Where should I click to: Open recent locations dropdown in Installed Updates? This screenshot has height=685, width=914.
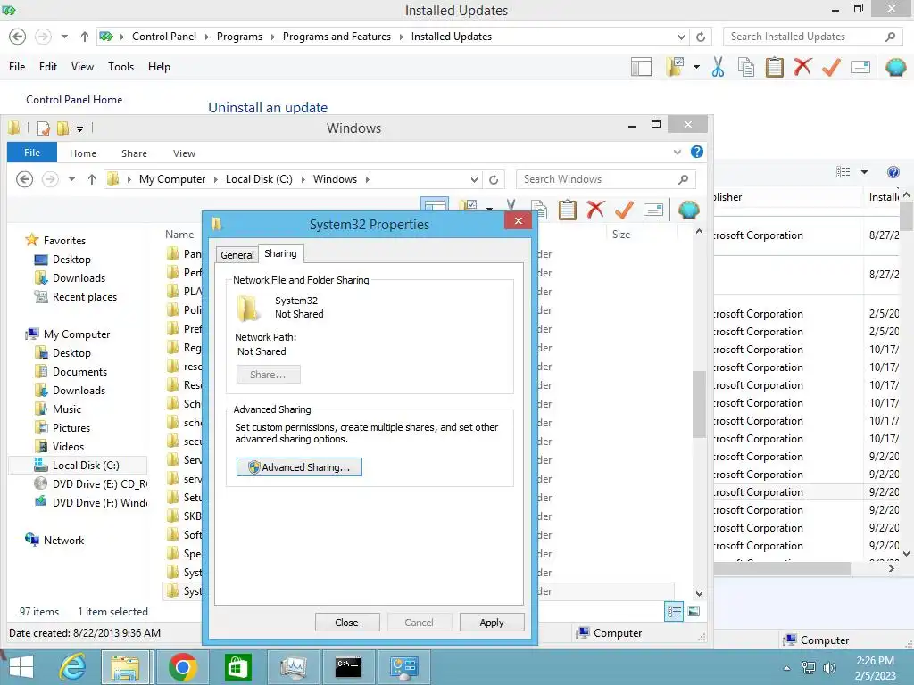(x=64, y=37)
